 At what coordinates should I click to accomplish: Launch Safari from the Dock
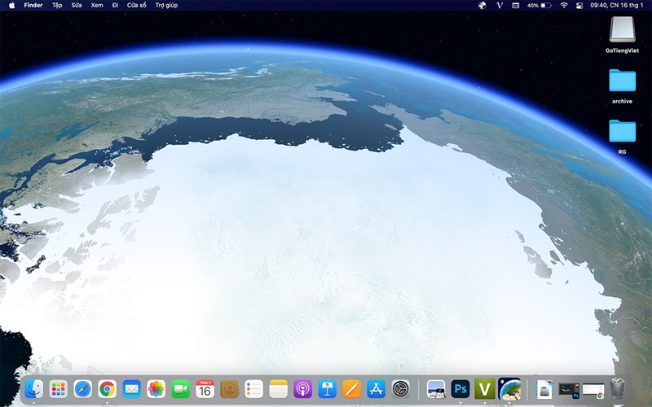(x=83, y=389)
